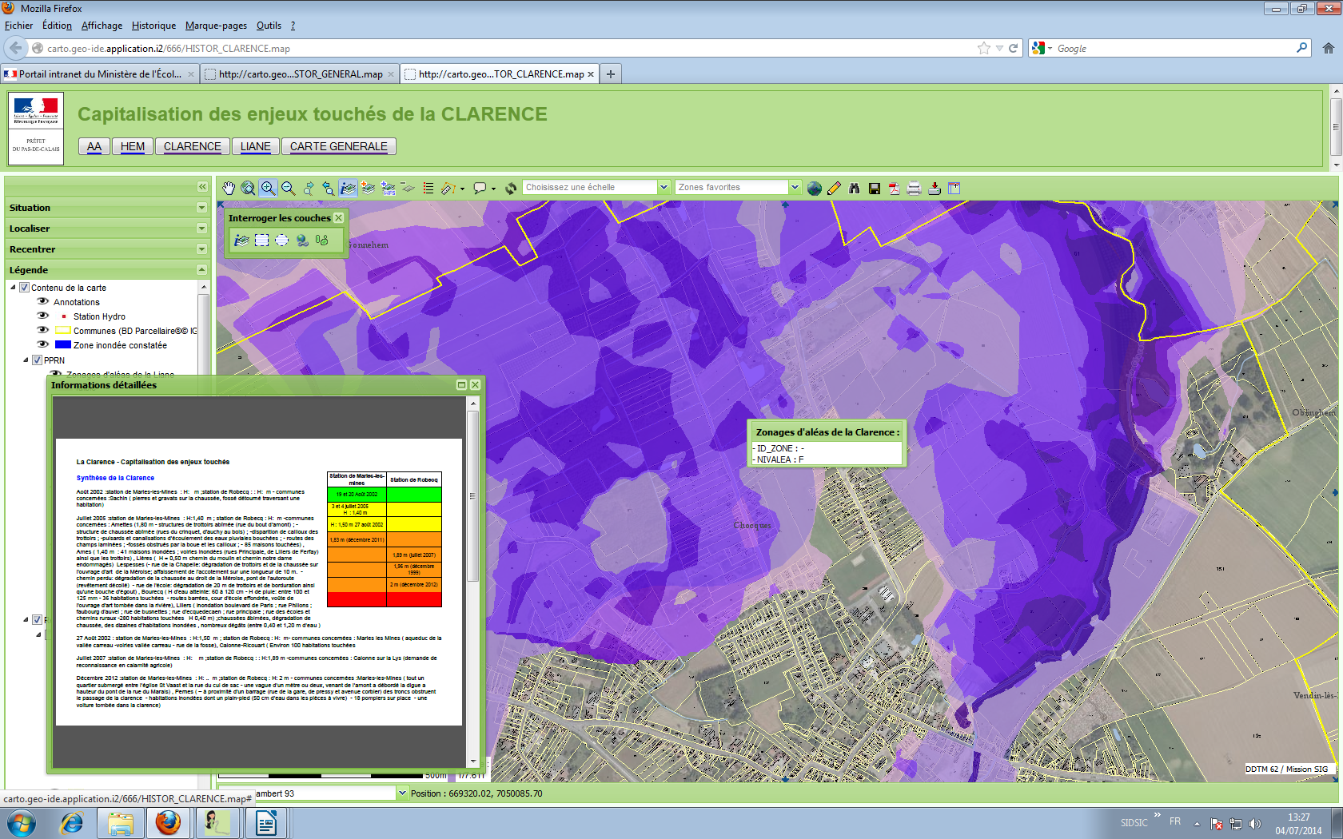Collapse the PPRN tree node
Image resolution: width=1343 pixels, height=839 pixels.
pos(26,360)
